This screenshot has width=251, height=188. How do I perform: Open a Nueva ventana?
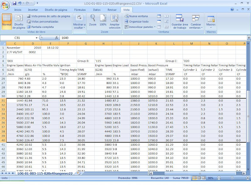tap(136, 16)
